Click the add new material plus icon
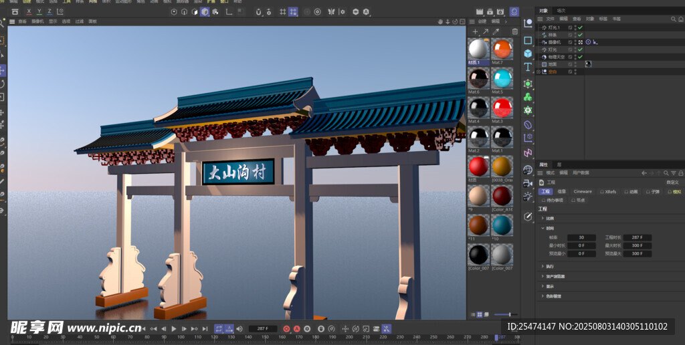 475,31
